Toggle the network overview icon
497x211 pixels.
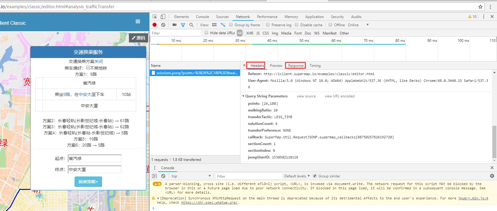click(223, 25)
